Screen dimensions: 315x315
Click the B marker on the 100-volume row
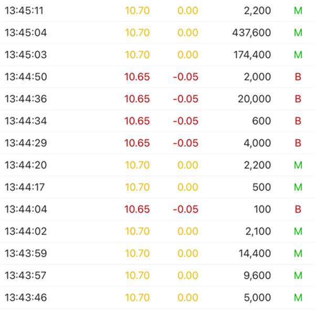click(298, 209)
